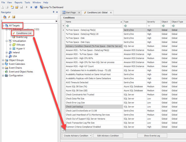
Task: Click the lightning bolt icon in Navigator toolbar
Action: (x=9, y=17)
